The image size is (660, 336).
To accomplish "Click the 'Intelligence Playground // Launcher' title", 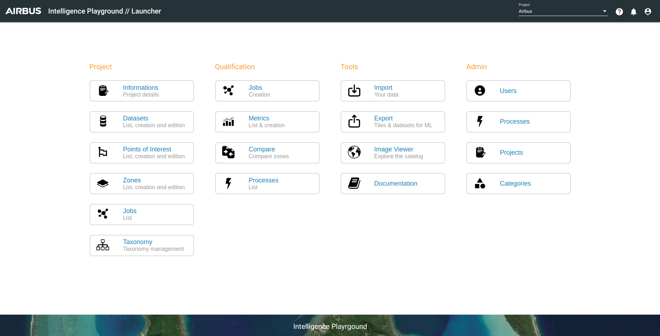I will click(105, 11).
